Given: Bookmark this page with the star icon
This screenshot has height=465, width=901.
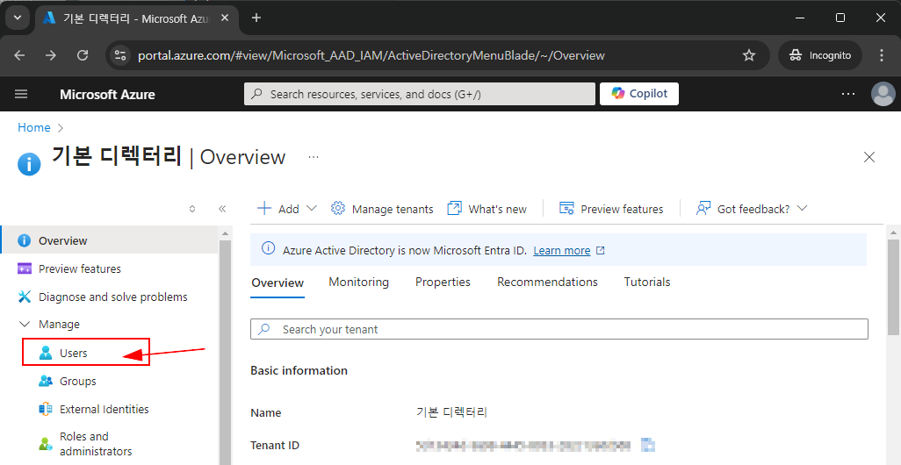Looking at the screenshot, I should coord(749,55).
